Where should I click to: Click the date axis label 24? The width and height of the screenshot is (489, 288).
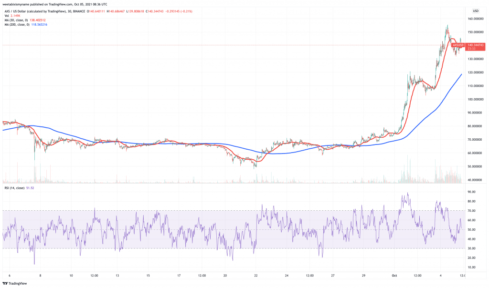click(287, 276)
